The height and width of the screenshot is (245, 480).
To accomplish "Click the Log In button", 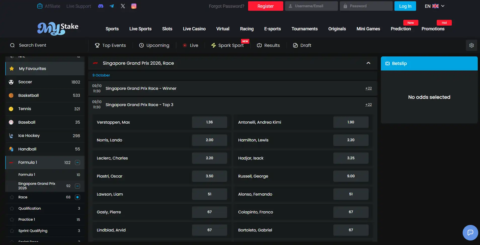I will point(405,6).
